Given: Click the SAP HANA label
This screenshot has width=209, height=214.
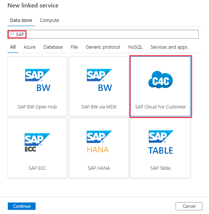Looking at the screenshot, I should [99, 168].
